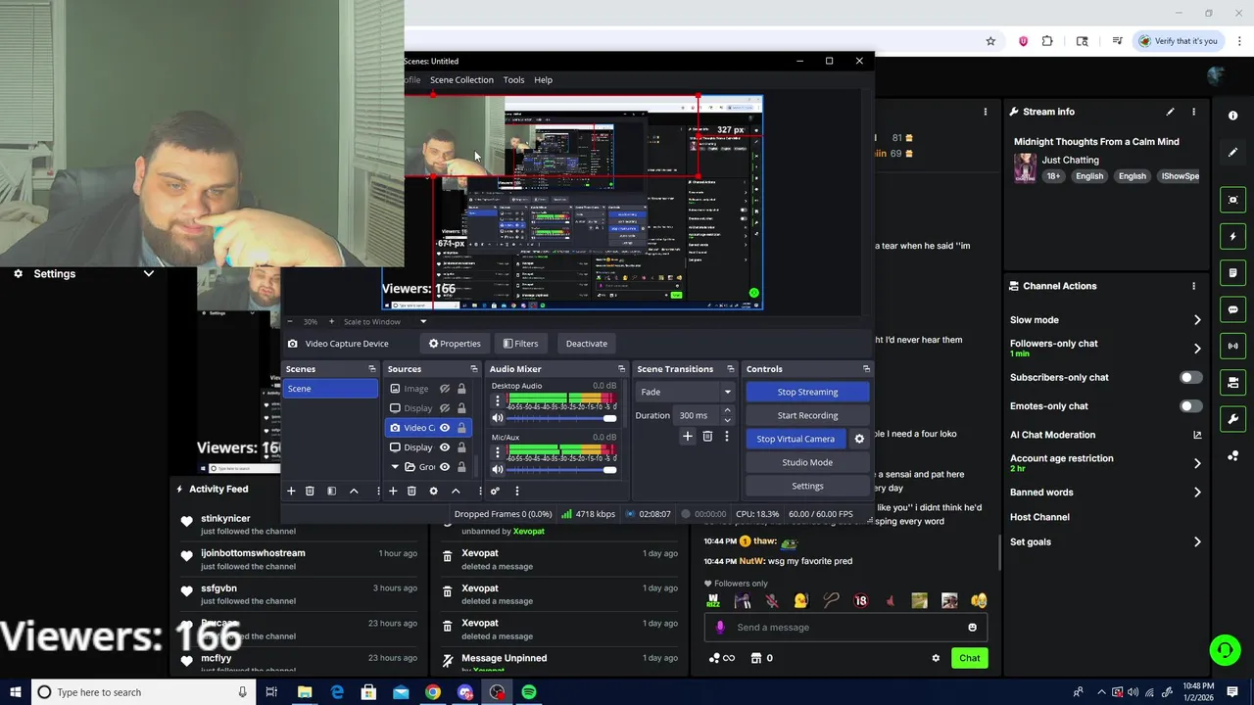1254x705 pixels.
Task: Remove the scene transition with the trash icon
Action: click(707, 437)
